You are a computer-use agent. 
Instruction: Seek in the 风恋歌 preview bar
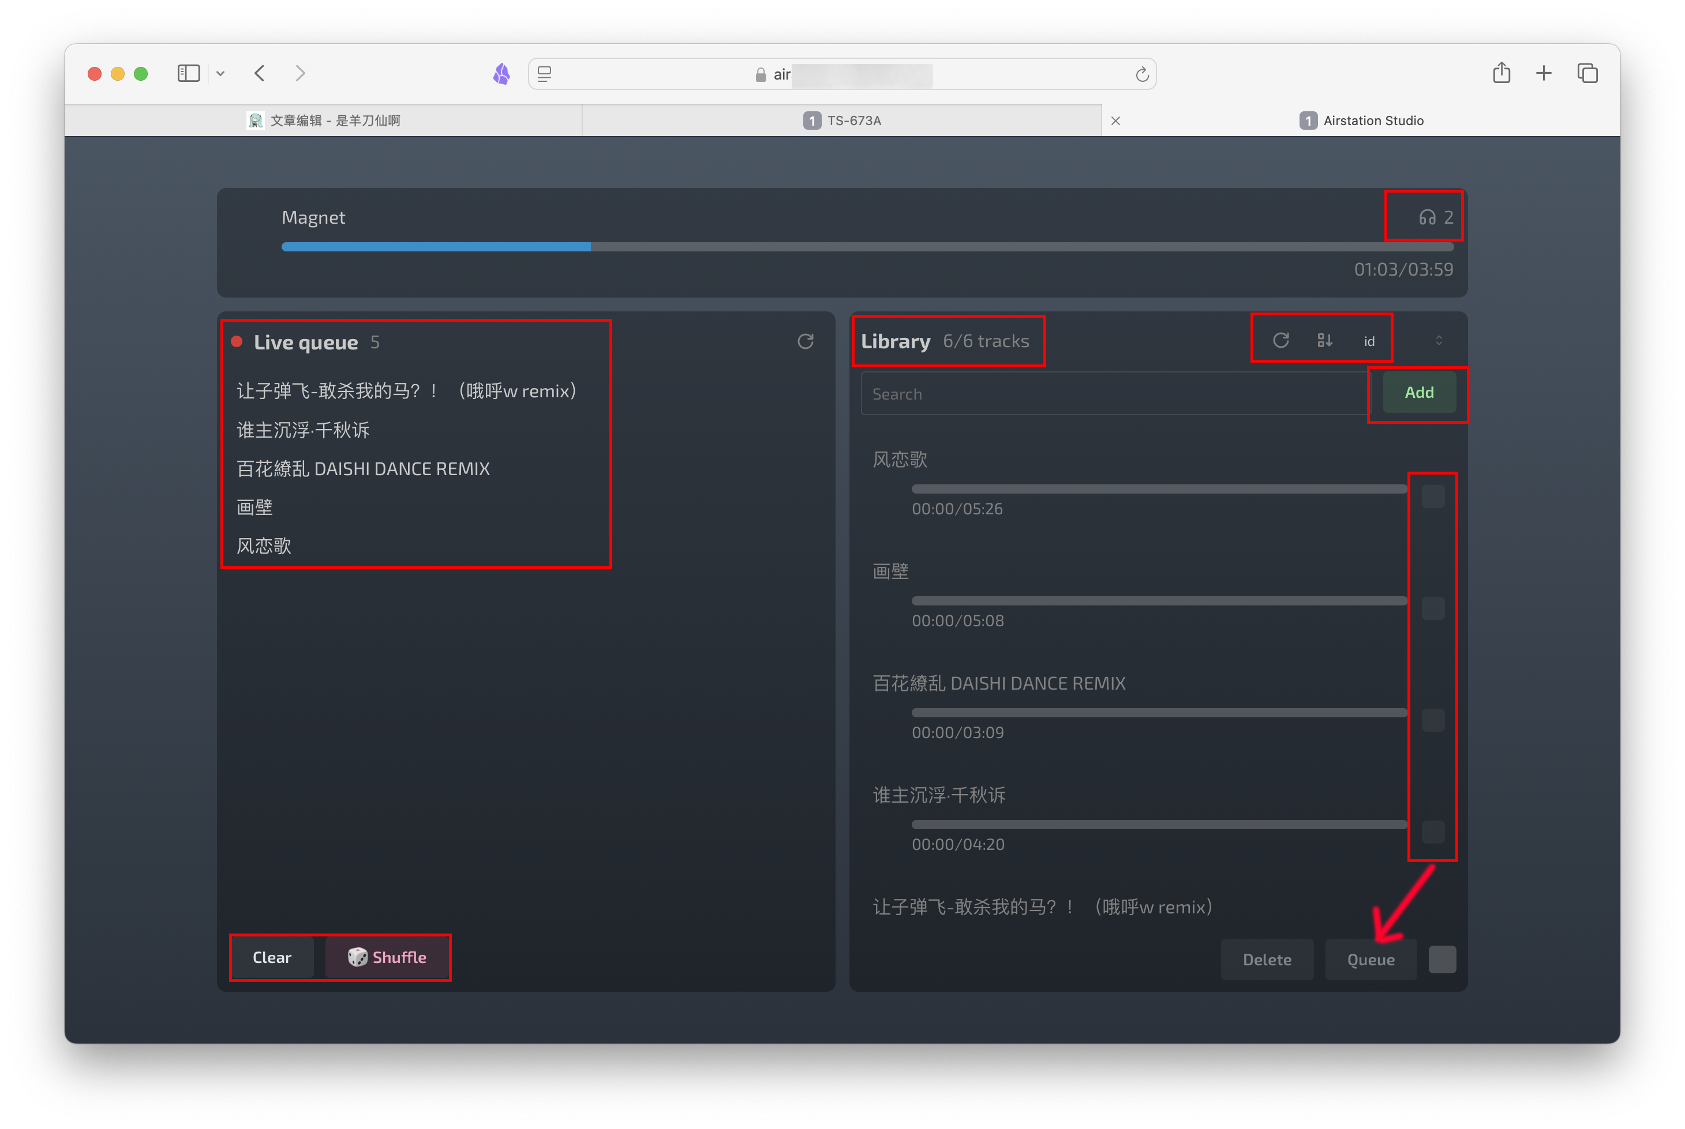pyautogui.click(x=1159, y=489)
